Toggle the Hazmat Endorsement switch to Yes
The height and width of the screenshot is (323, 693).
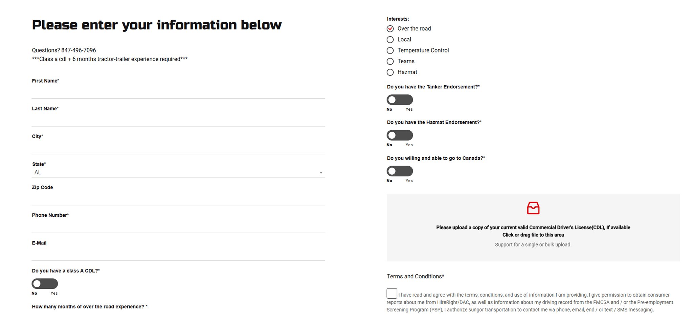(x=400, y=135)
